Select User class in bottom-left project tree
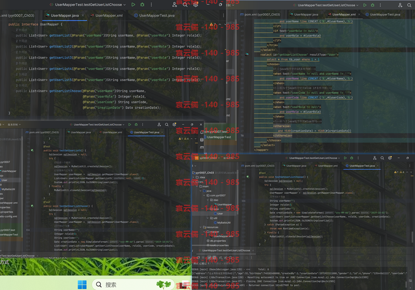 (5, 180)
